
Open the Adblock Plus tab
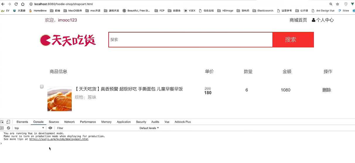coord(182,122)
